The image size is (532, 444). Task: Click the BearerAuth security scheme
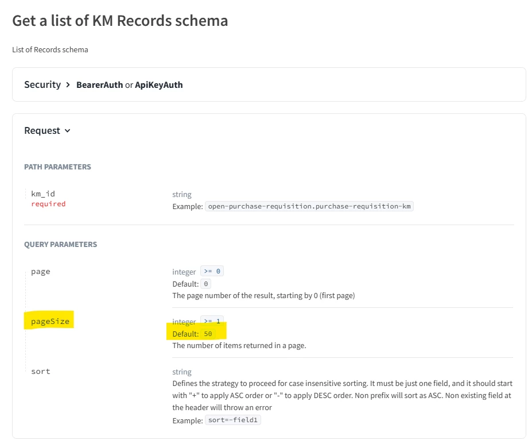[99, 85]
